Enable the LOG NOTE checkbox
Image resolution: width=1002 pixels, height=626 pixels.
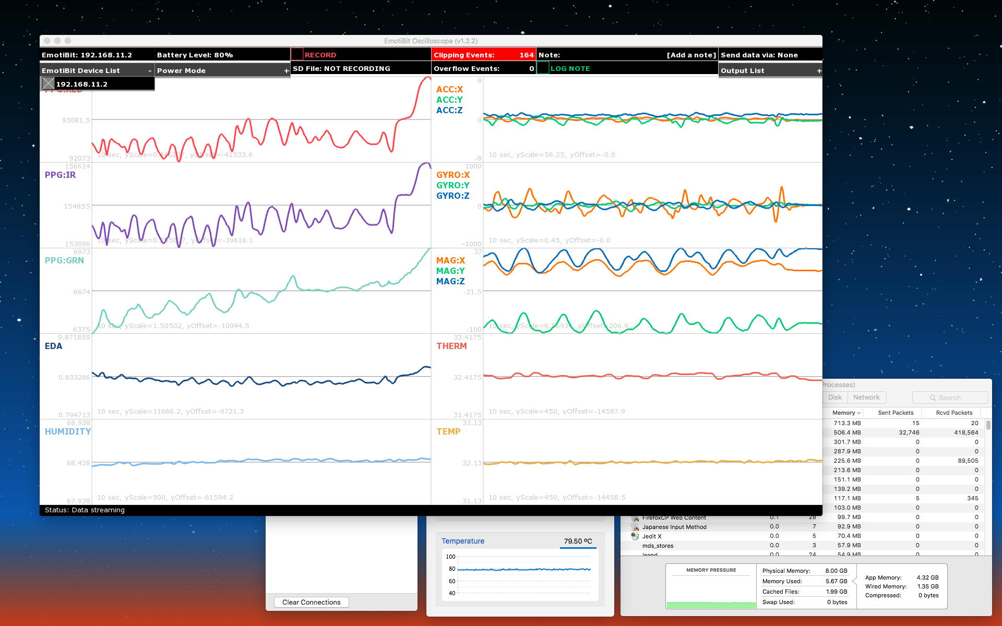pos(543,68)
